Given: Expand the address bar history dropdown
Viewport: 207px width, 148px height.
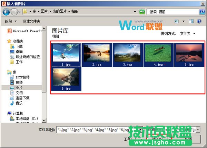Looking at the screenshot, I should [x=135, y=12].
